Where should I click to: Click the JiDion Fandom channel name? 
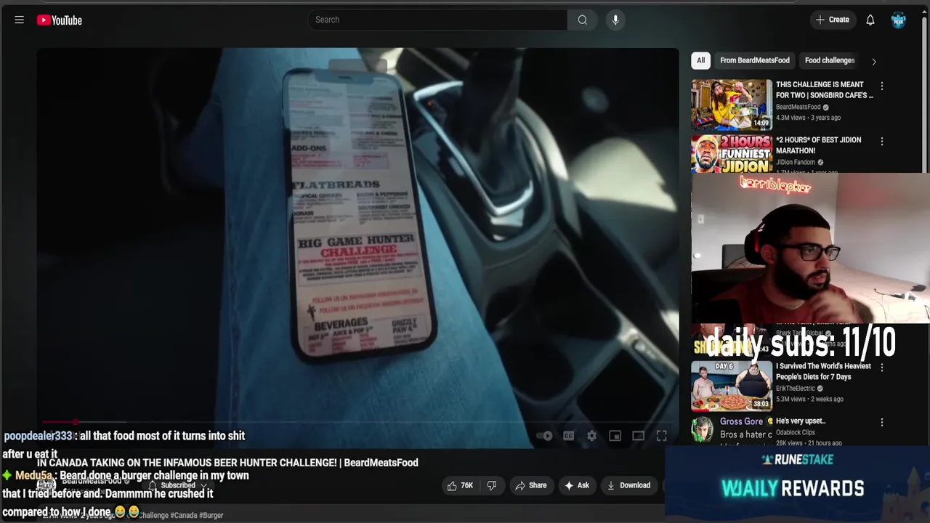coord(795,162)
